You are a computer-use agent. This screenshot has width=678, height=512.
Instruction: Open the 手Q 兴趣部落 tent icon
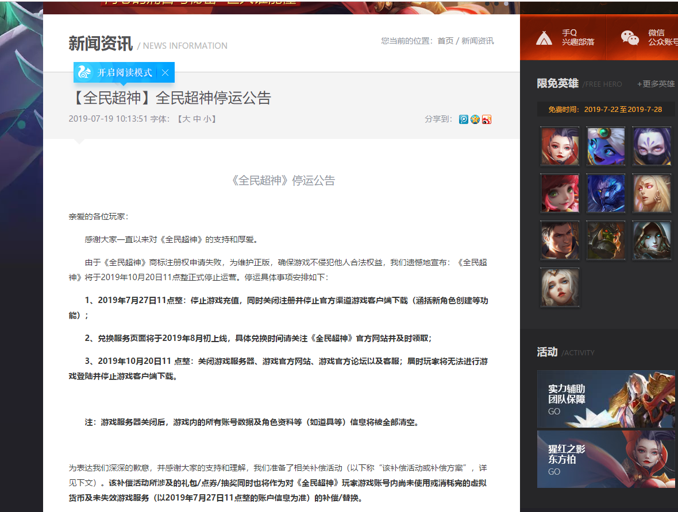(544, 37)
